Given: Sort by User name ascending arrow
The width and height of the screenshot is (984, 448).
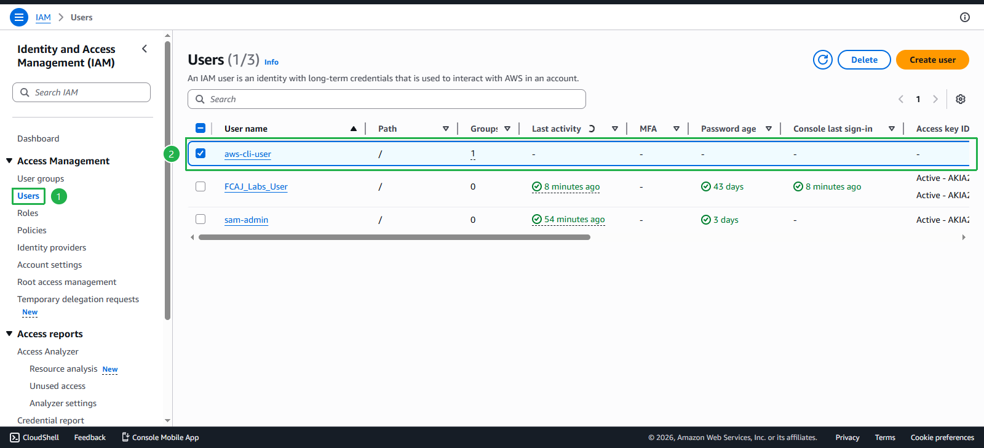Looking at the screenshot, I should (x=354, y=129).
